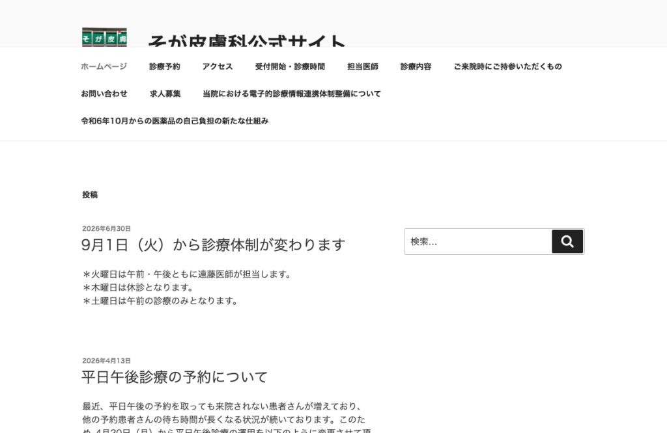667x433 pixels.
Task: Click the line ＊土曜日は午前の診療のみとなります。
Action: pos(161,301)
